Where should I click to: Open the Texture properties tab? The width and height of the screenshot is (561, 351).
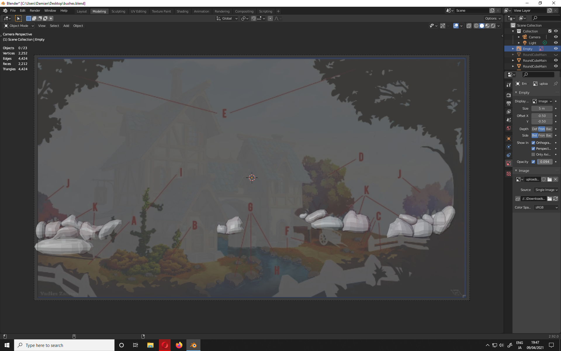509,174
